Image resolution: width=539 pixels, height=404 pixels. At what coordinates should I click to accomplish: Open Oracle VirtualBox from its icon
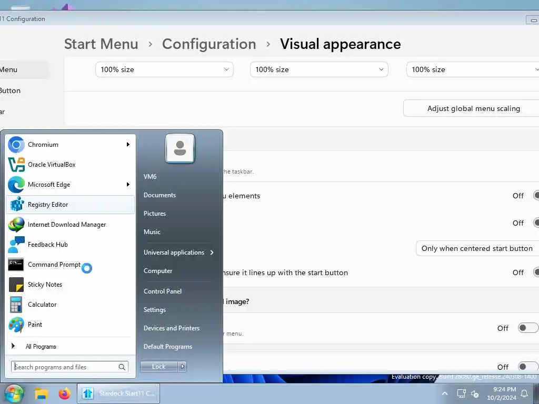tap(16, 165)
